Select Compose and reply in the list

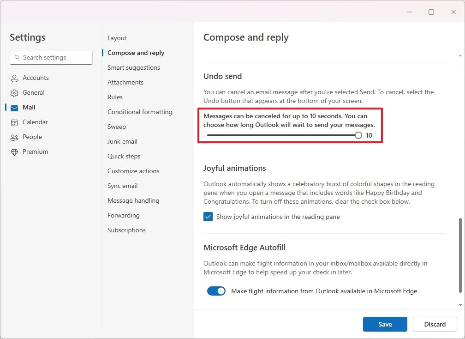pyautogui.click(x=136, y=53)
